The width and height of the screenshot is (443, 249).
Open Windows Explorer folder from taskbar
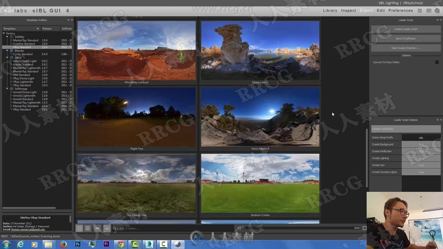(x=48, y=244)
